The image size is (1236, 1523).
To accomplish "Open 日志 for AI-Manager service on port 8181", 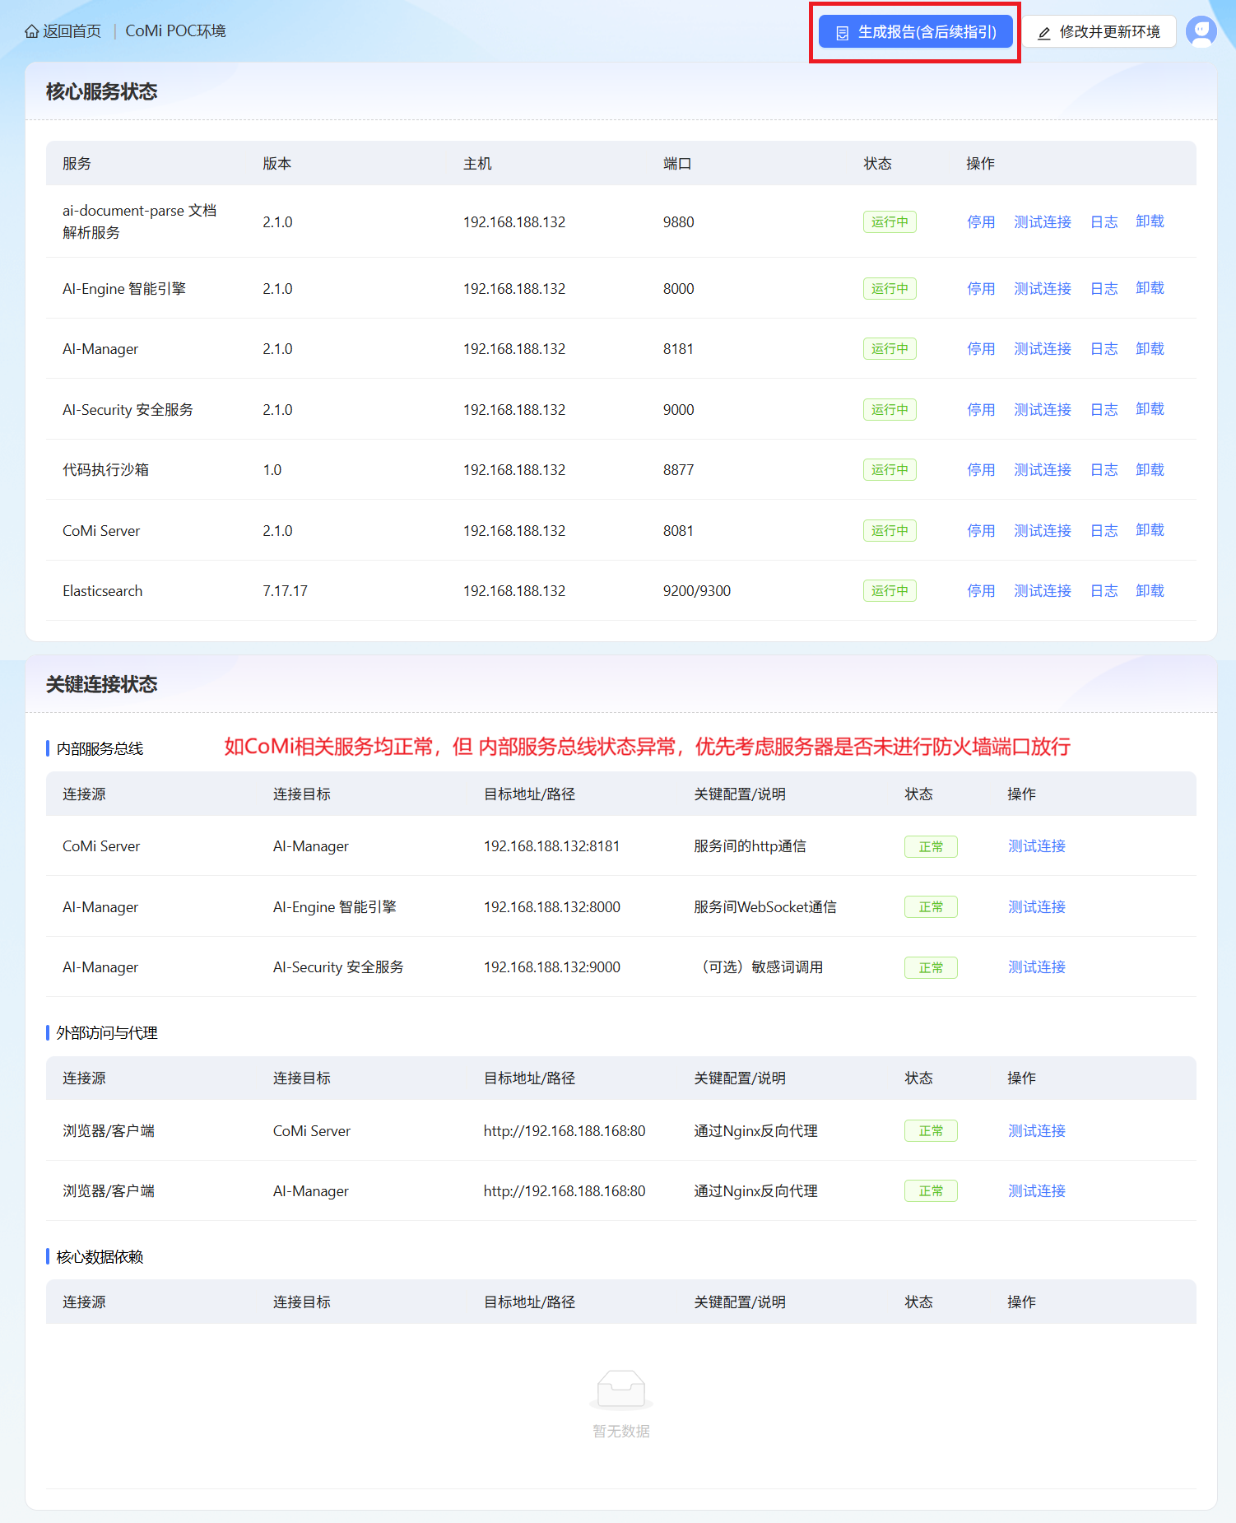I will (x=1104, y=349).
